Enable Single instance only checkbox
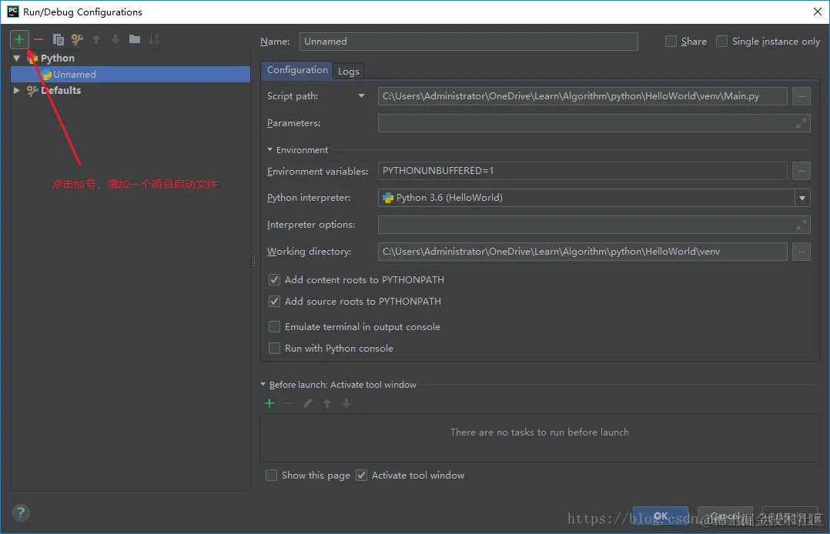Viewport: 830px width, 534px height. point(721,42)
